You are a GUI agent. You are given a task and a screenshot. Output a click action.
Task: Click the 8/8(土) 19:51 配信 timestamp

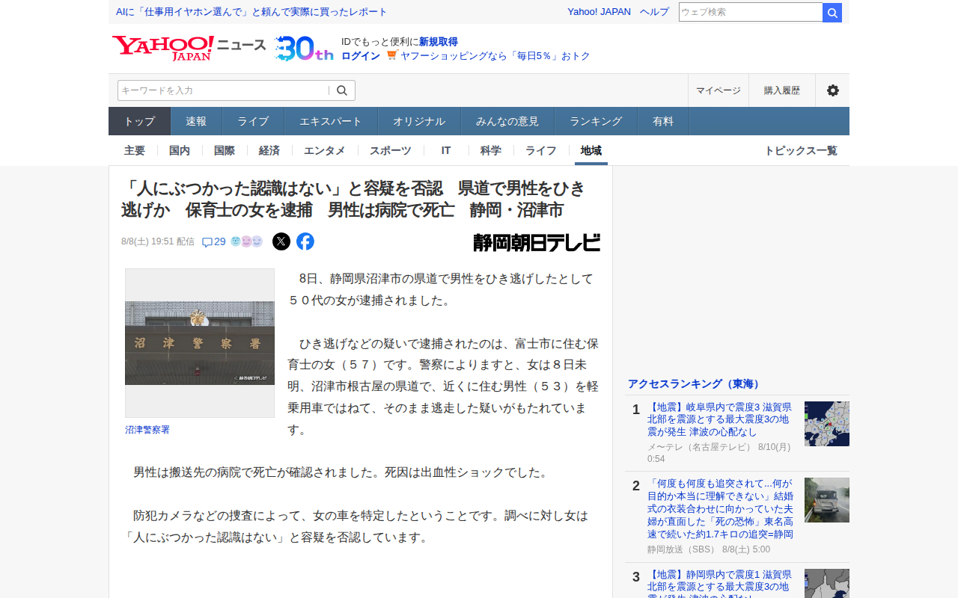[158, 241]
